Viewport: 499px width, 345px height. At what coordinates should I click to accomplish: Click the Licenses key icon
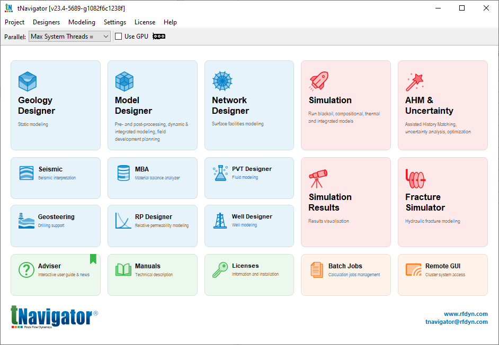[x=220, y=270]
